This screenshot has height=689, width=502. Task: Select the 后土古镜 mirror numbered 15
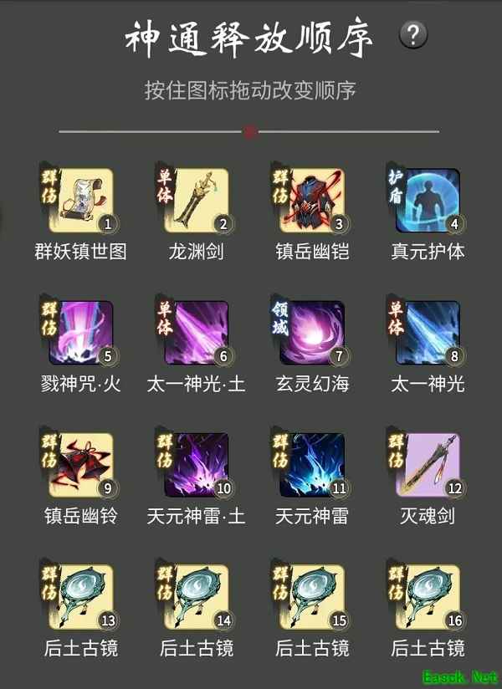tap(312, 597)
